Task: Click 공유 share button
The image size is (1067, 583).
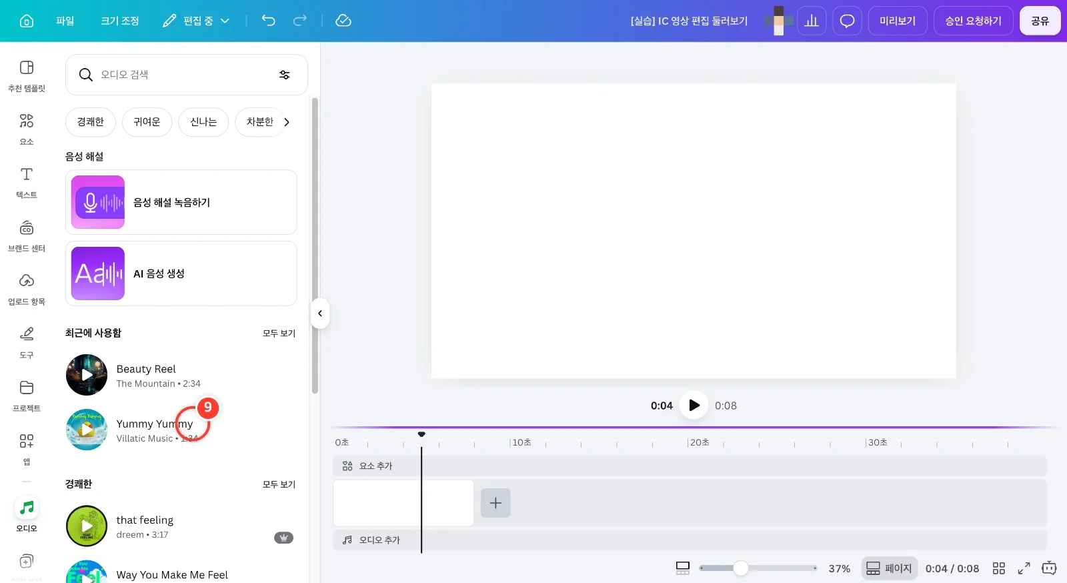Action: (x=1040, y=21)
